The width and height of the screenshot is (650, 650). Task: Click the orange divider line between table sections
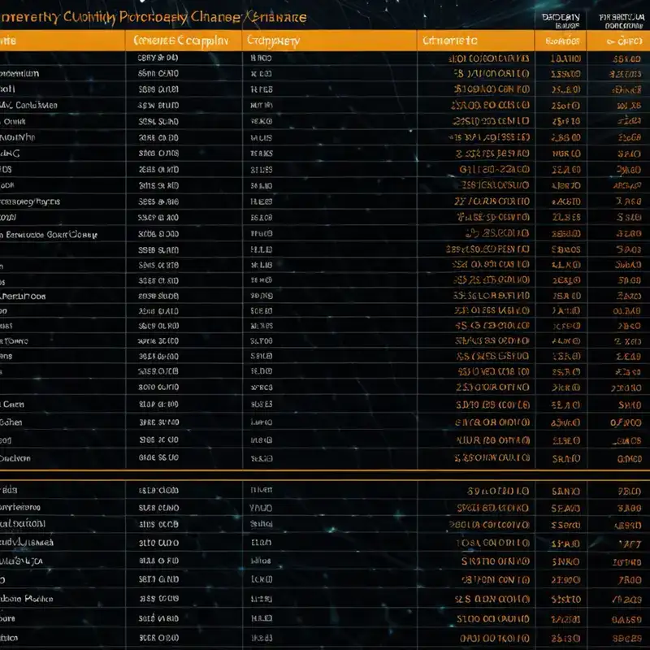point(325,470)
